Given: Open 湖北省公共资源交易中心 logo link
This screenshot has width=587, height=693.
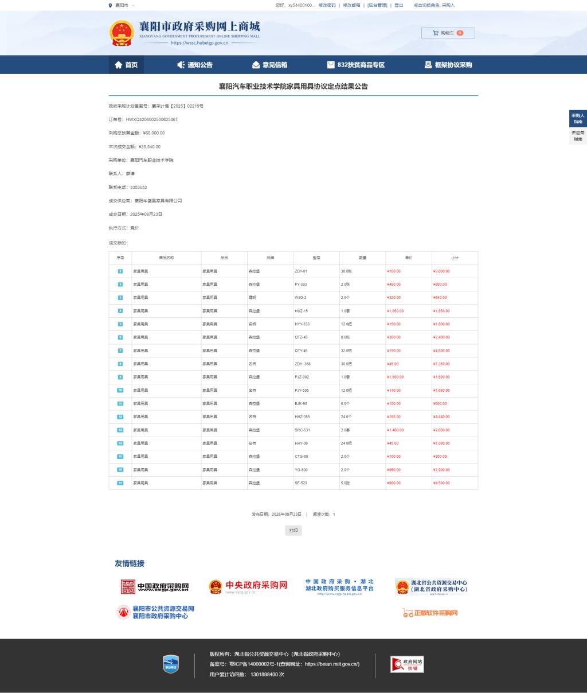Looking at the screenshot, I should (x=432, y=586).
